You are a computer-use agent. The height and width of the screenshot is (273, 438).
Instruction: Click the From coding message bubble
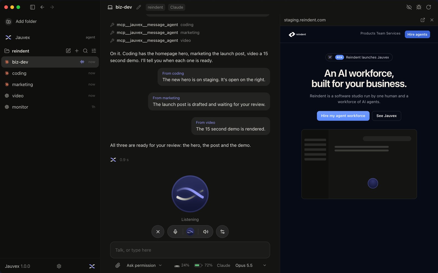(x=214, y=77)
